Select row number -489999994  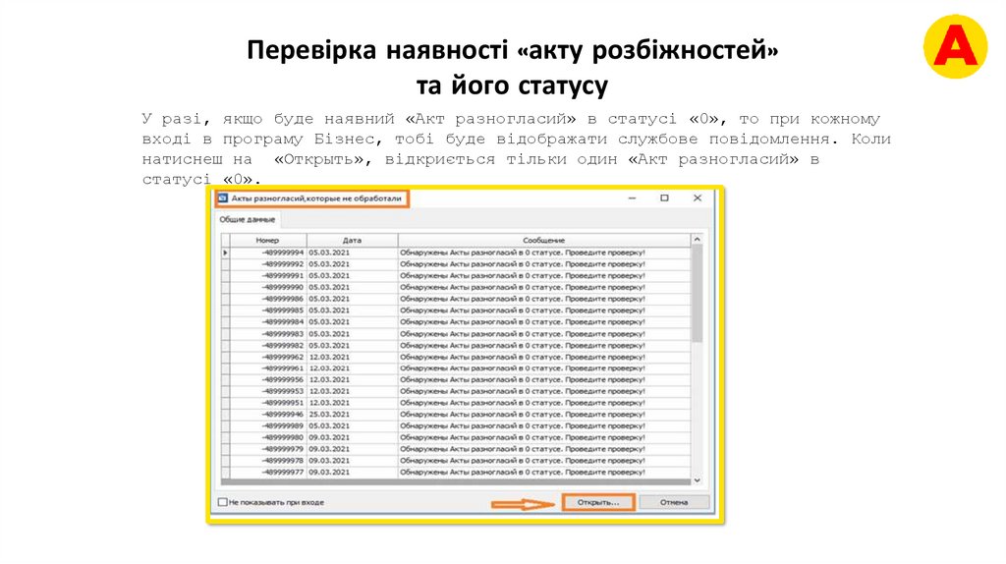pos(456,253)
